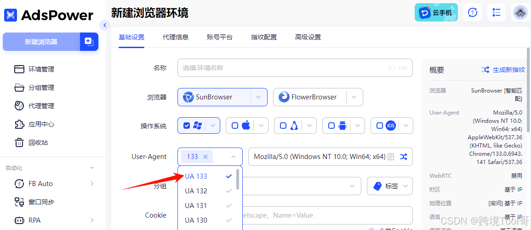Switch to the 账号平台 tab
The width and height of the screenshot is (531, 230).
pos(220,37)
